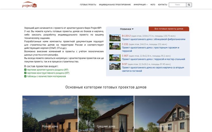
Task: Click check icon beside таблицы с количеством материалов
Action: (25, 76)
